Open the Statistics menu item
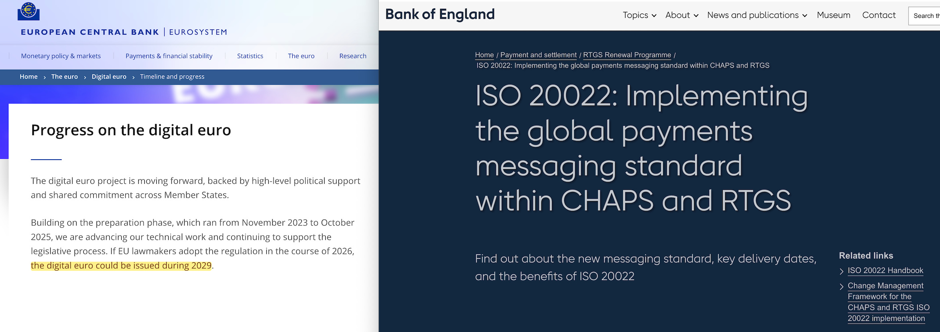Viewport: 940px width, 332px height. pyautogui.click(x=250, y=56)
